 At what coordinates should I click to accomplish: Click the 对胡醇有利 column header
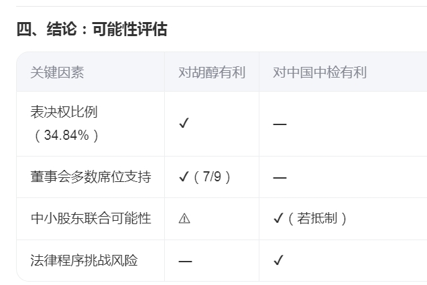click(212, 72)
